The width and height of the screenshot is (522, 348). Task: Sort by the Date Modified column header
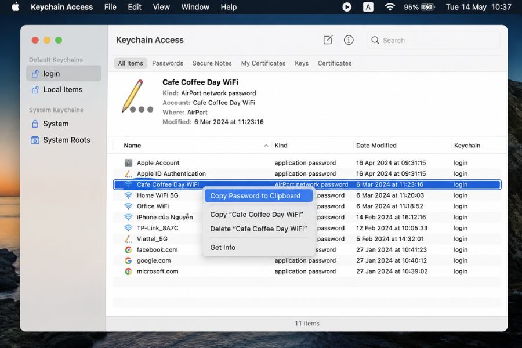tap(376, 146)
